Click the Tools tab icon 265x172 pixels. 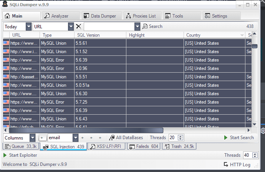coord(168,16)
